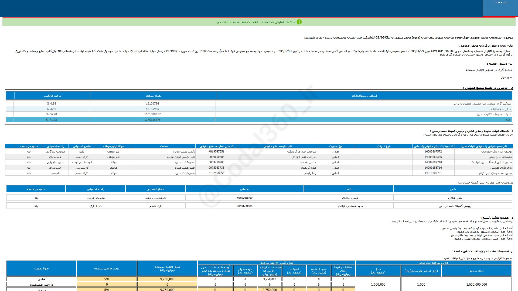This screenshot has width=518, height=291.
Task: Click the حضور در جلسه header in board table
Action: 29,146
